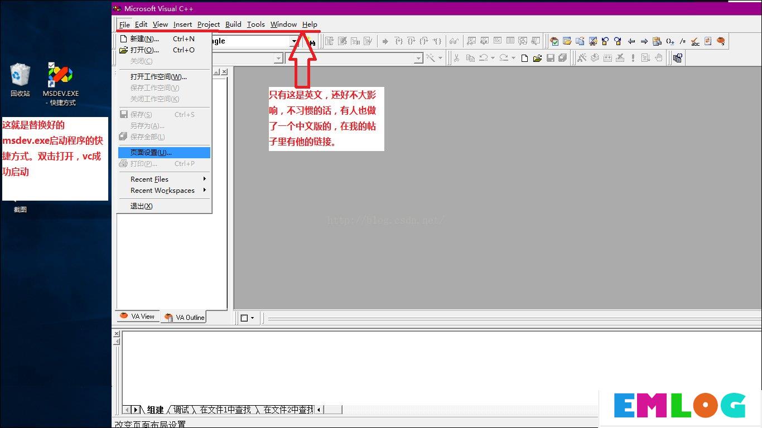
Task: Open the Project menu
Action: pyautogui.click(x=209, y=25)
